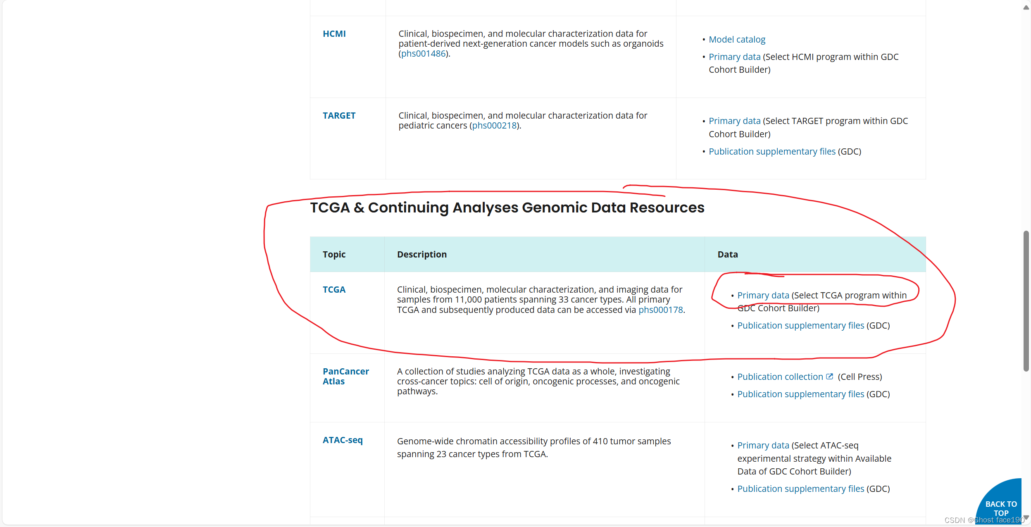The width and height of the screenshot is (1031, 527).
Task: Click Primary data link in TCGA row
Action: click(x=763, y=296)
